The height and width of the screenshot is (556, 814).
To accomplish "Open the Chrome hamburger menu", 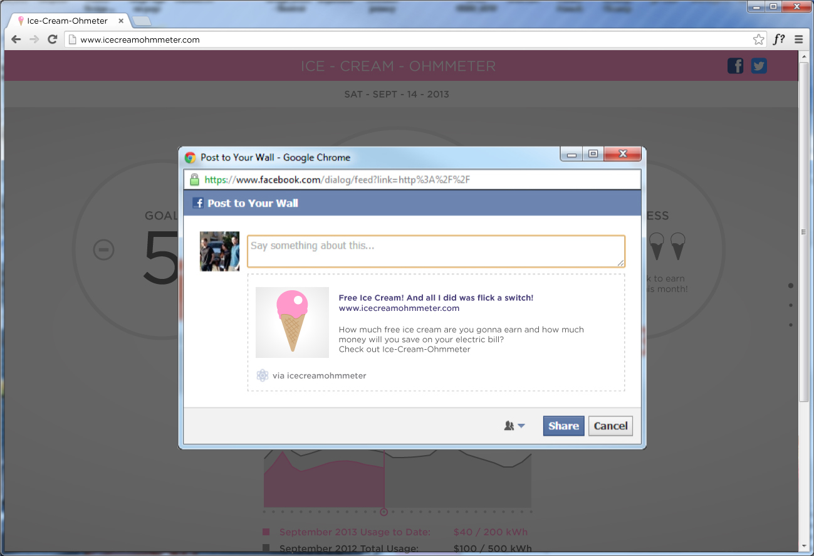I will coord(798,39).
